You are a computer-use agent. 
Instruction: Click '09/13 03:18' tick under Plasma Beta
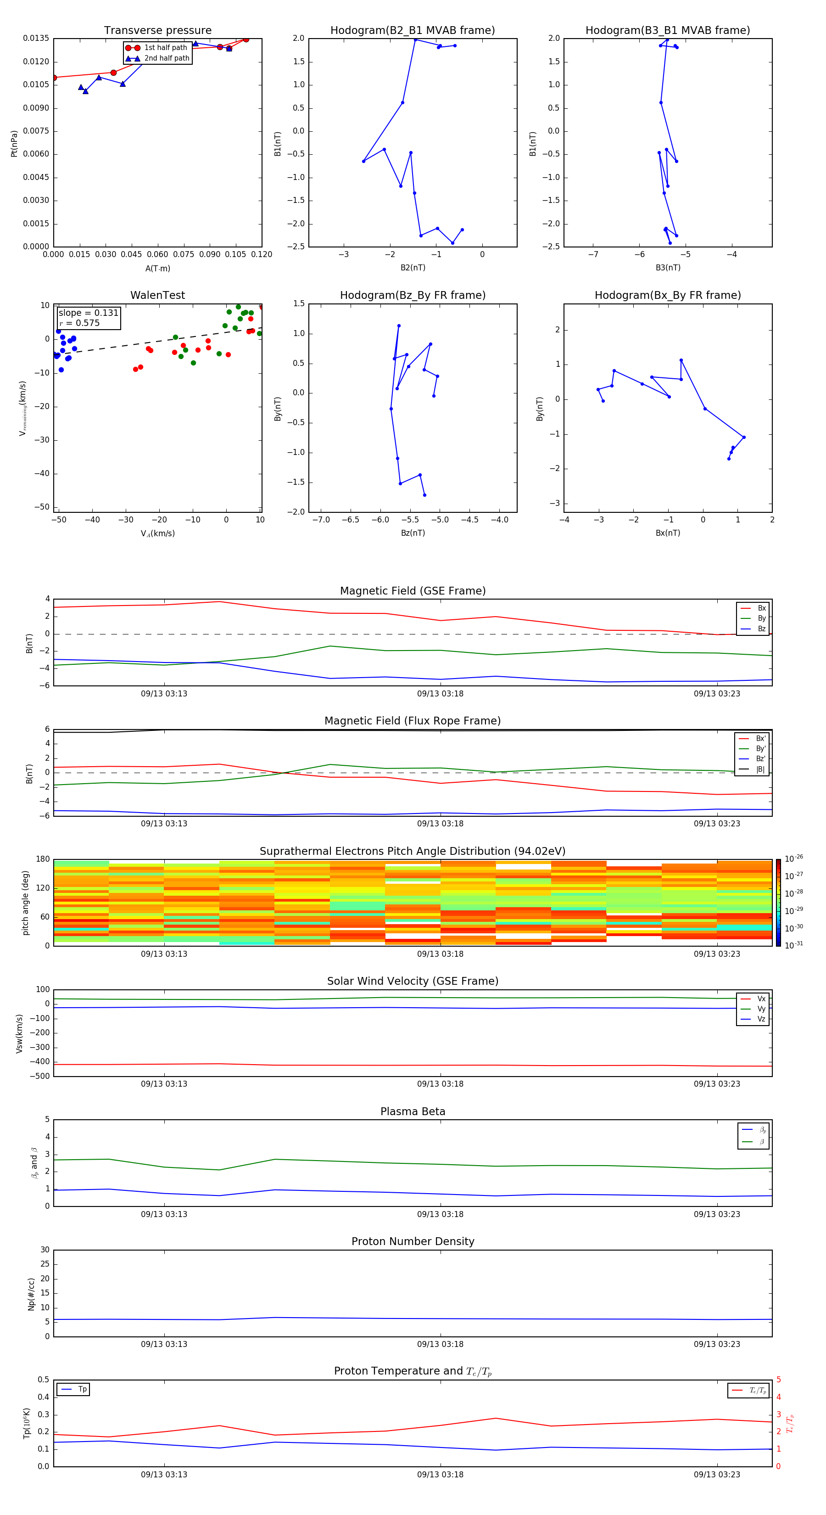click(x=441, y=1214)
